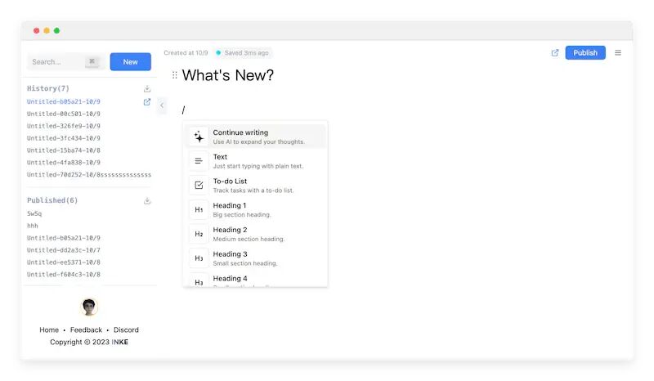Click the H1 icon
654x381 pixels.
199,209
